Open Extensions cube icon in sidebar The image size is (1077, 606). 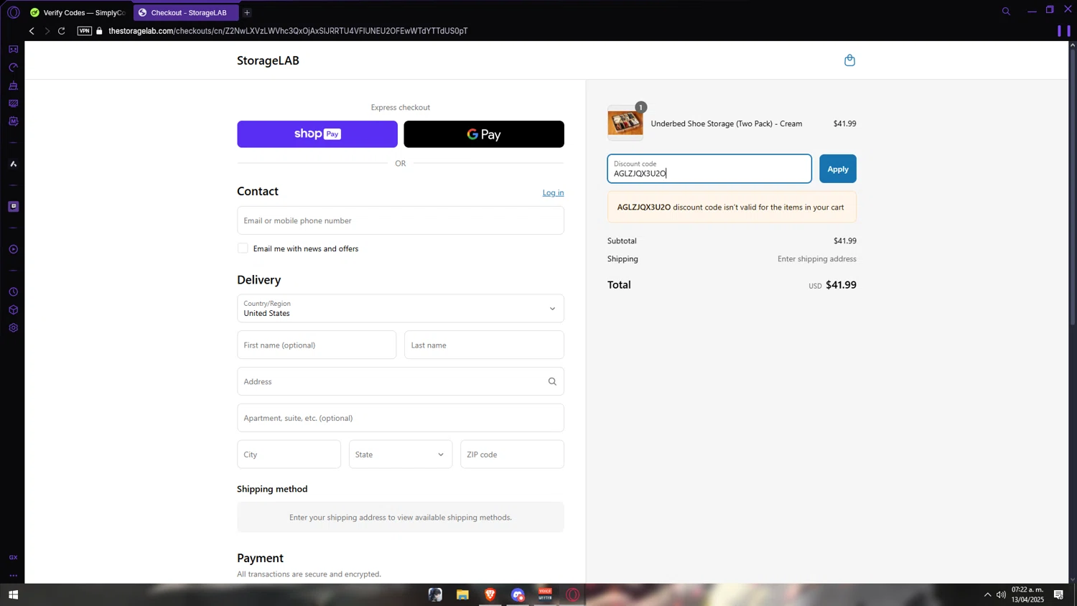[13, 310]
